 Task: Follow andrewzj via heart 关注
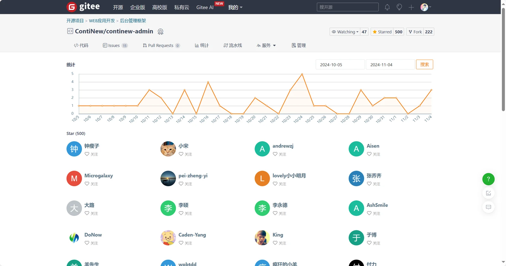(280, 154)
